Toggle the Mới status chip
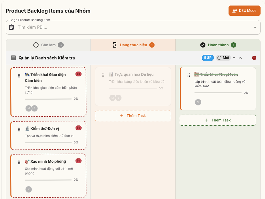This screenshot has height=199, width=265. click(223, 58)
